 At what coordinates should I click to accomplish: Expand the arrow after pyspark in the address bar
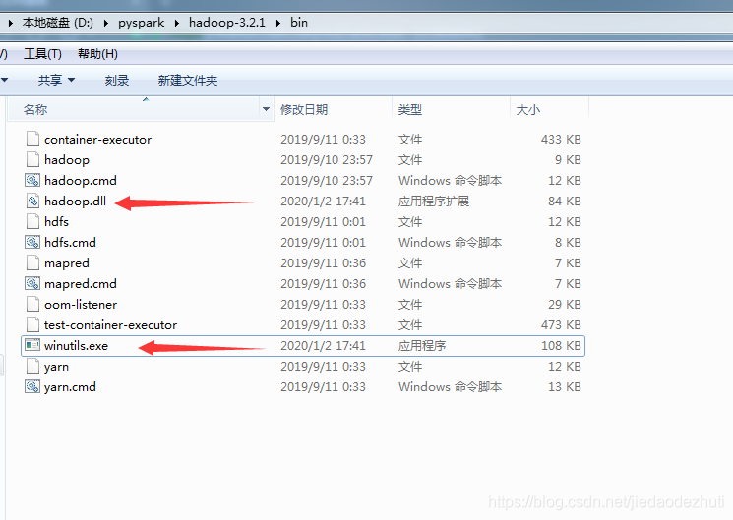click(x=177, y=23)
